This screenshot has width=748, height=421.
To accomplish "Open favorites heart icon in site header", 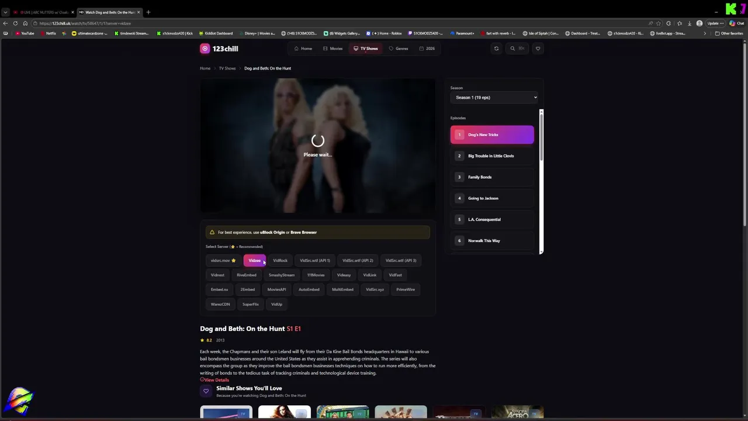I will tap(538, 49).
